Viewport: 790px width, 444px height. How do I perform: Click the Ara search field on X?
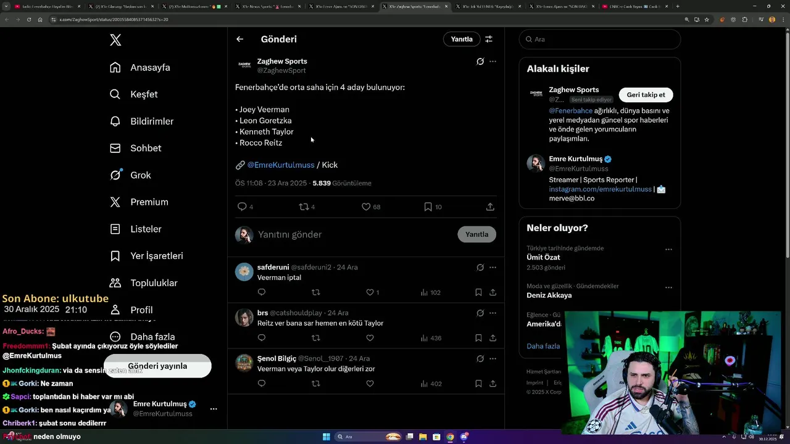(600, 39)
